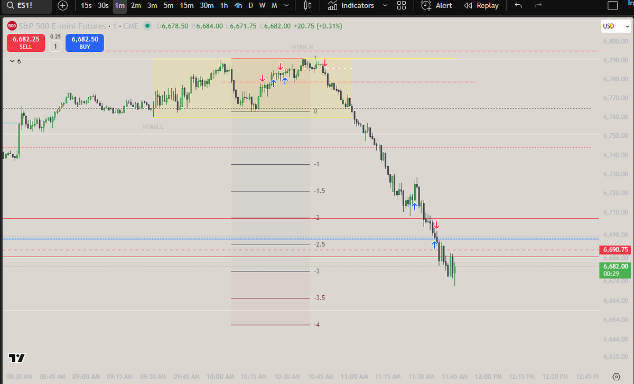Click the -3.5 fib level label
The width and height of the screenshot is (634, 384).
[319, 298]
